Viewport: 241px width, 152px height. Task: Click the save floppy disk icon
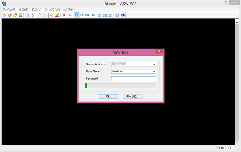pyautogui.click(x=20, y=16)
